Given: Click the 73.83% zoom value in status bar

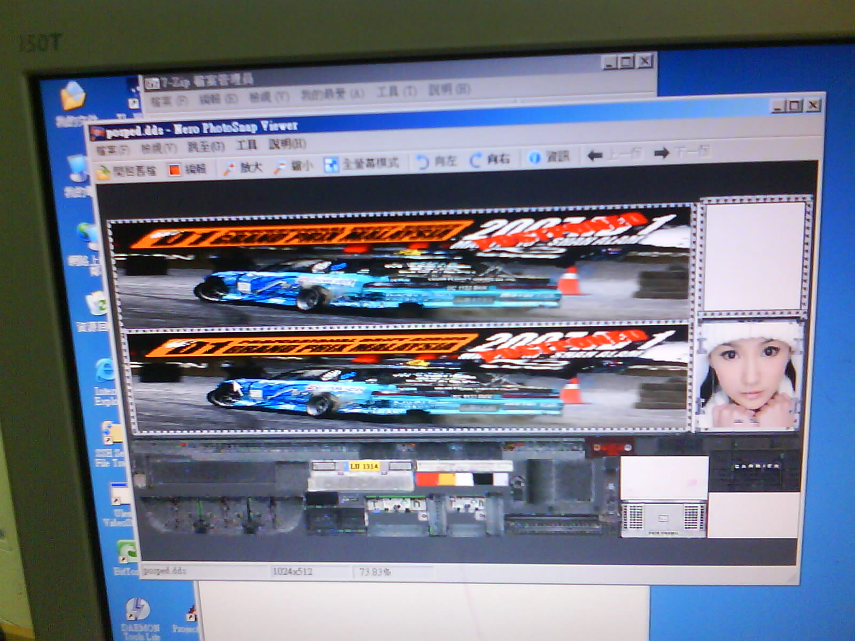Looking at the screenshot, I should pos(375,572).
